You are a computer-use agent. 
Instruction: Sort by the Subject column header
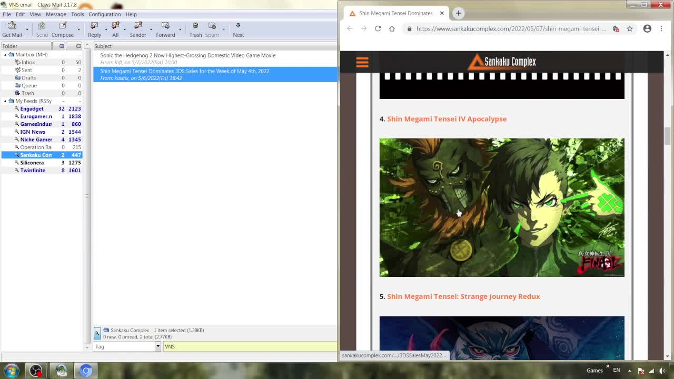tap(215, 46)
